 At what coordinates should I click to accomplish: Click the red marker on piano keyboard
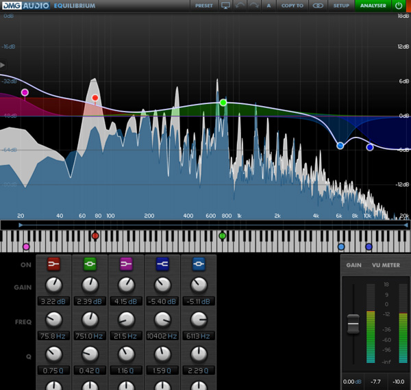(x=95, y=236)
